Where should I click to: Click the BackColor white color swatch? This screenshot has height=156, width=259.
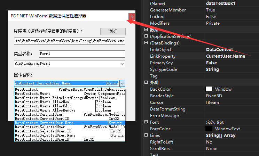click(x=209, y=89)
